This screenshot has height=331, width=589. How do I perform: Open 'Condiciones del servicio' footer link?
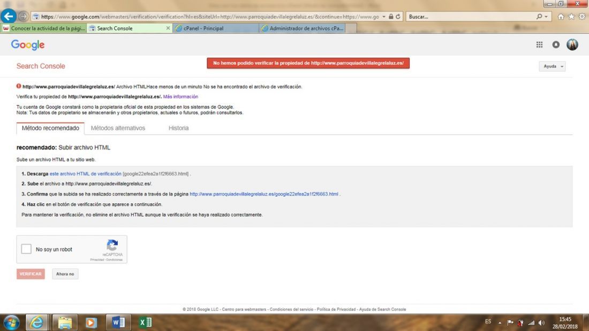coord(291,309)
